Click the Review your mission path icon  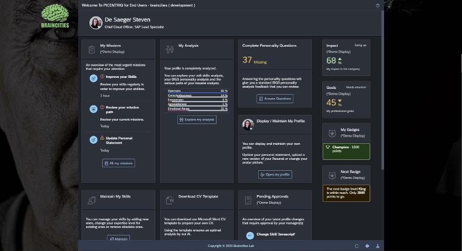coord(94,108)
